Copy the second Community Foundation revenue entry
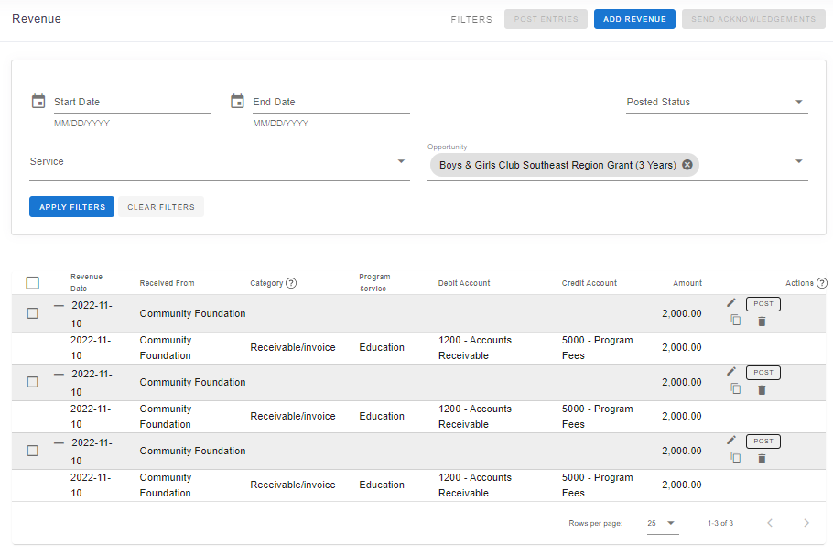 click(x=735, y=388)
